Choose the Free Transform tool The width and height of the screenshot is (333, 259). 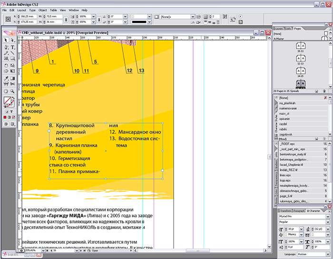coord(12,71)
